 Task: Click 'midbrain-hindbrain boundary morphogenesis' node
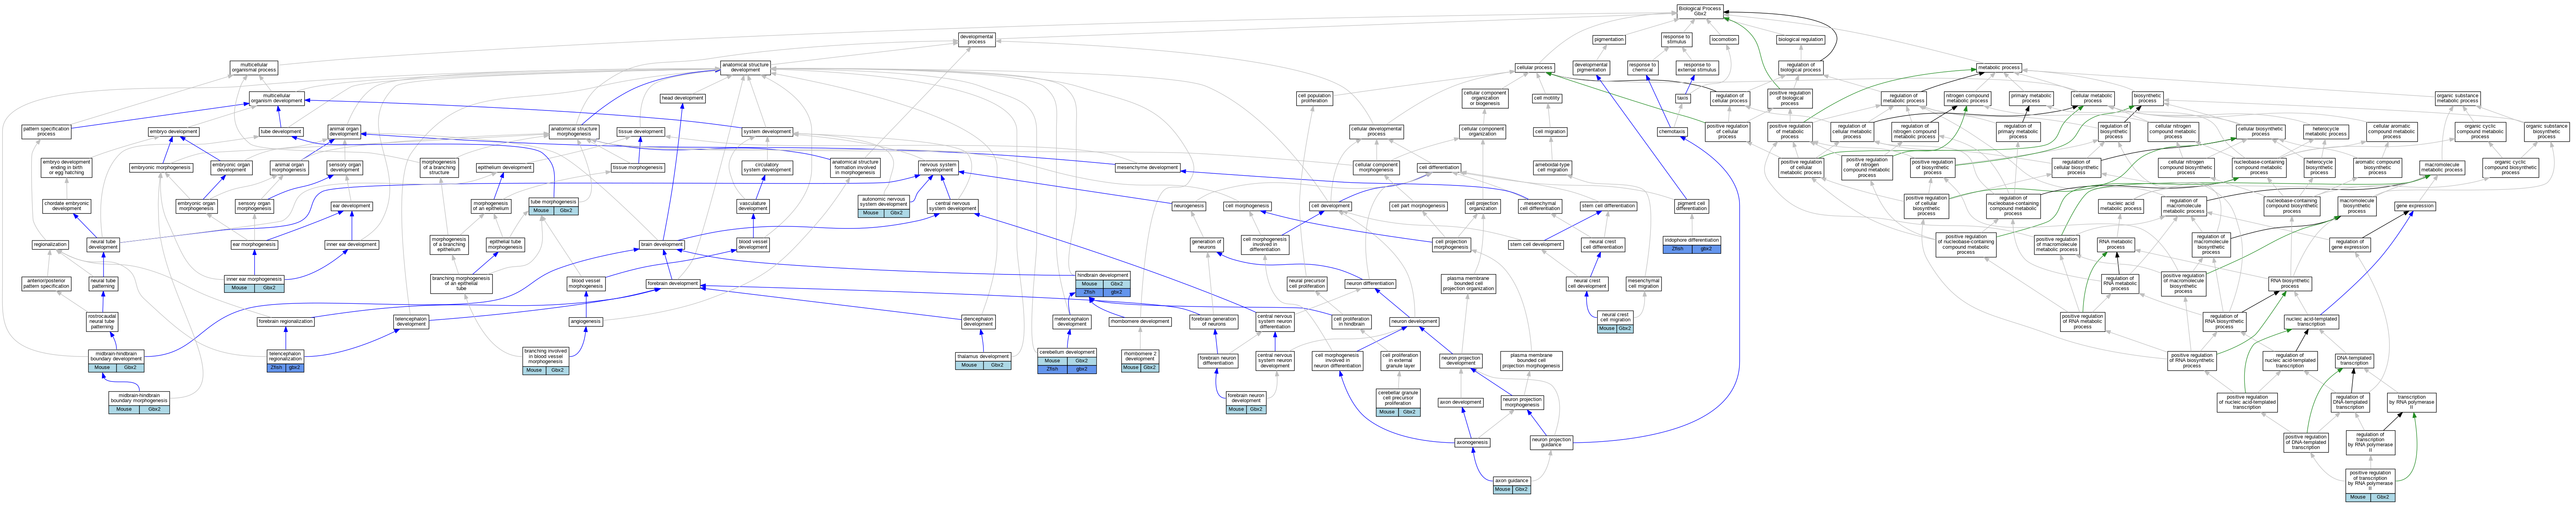(139, 402)
